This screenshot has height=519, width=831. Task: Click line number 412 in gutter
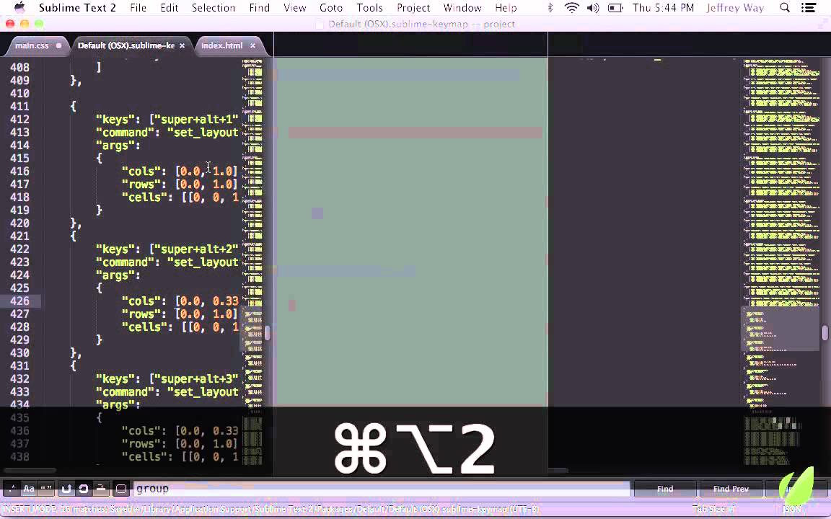point(19,119)
